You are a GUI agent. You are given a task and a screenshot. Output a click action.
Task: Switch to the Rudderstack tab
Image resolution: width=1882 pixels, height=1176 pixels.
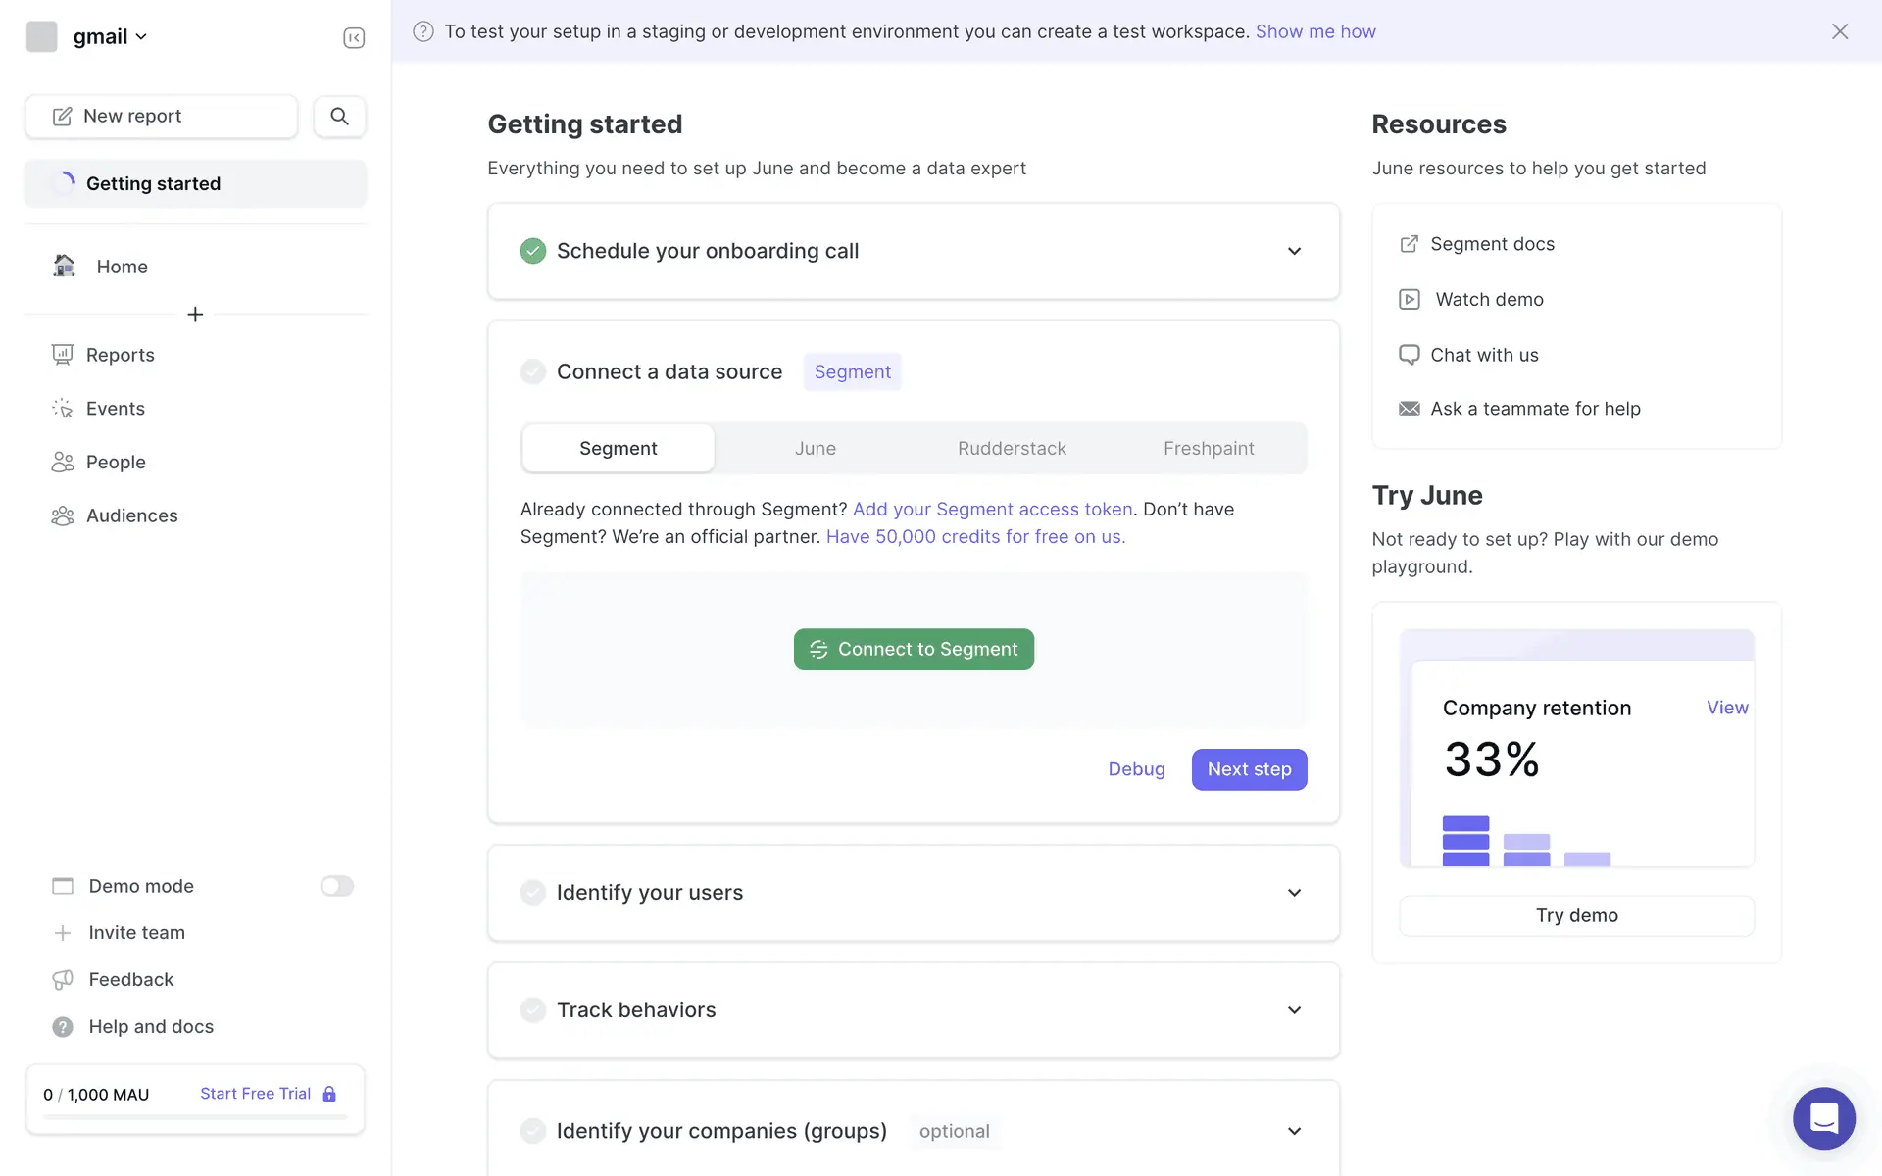(1012, 448)
